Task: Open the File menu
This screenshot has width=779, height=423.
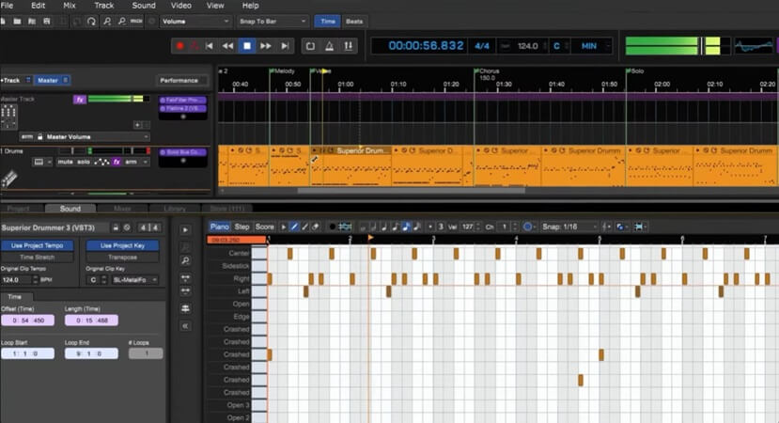Action: 7,6
